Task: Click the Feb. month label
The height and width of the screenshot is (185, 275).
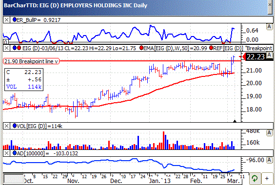Action: click(x=196, y=181)
